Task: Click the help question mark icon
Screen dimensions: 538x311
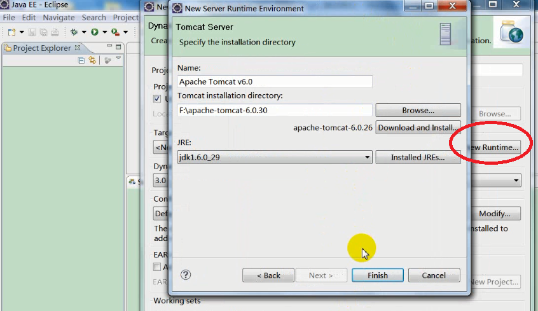Action: tap(186, 275)
